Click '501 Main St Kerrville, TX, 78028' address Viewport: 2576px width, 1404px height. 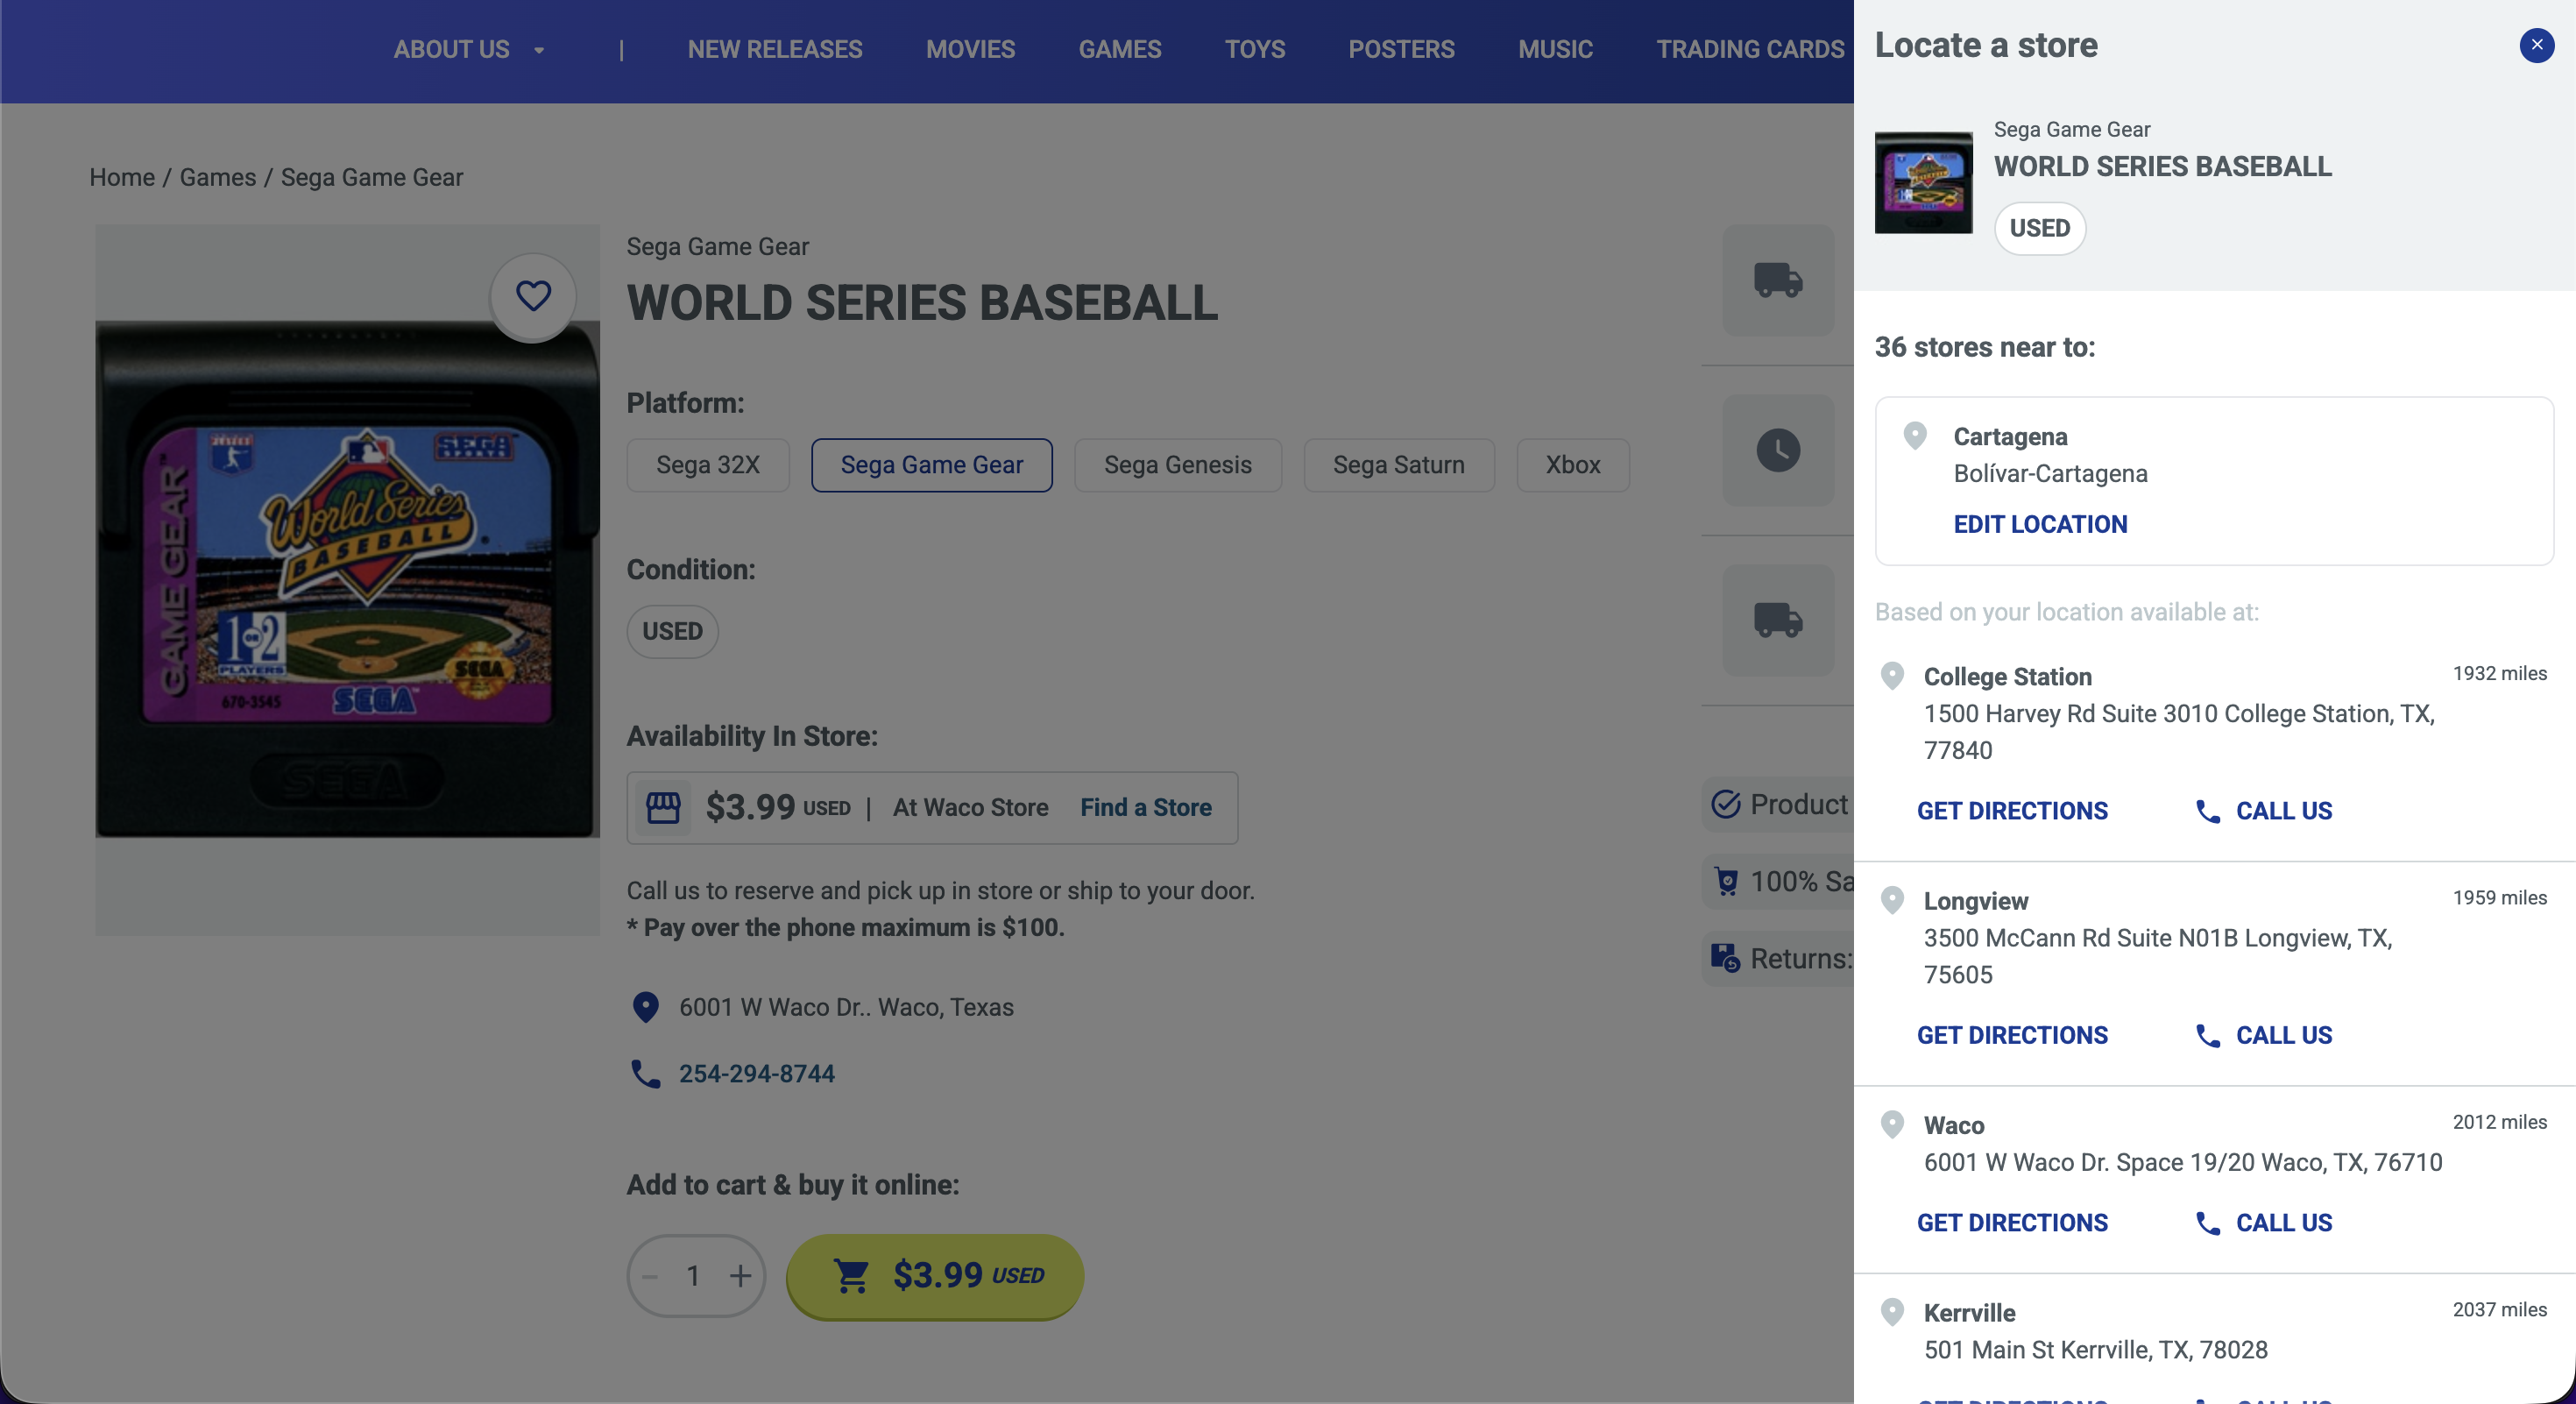pyautogui.click(x=2095, y=1350)
